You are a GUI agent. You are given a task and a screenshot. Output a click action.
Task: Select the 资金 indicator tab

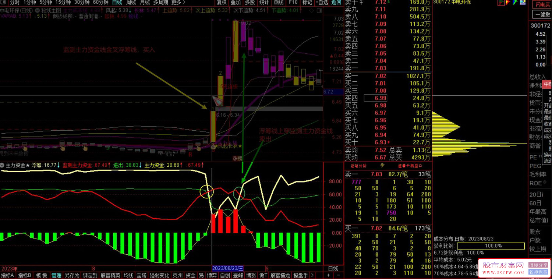tap(191, 275)
